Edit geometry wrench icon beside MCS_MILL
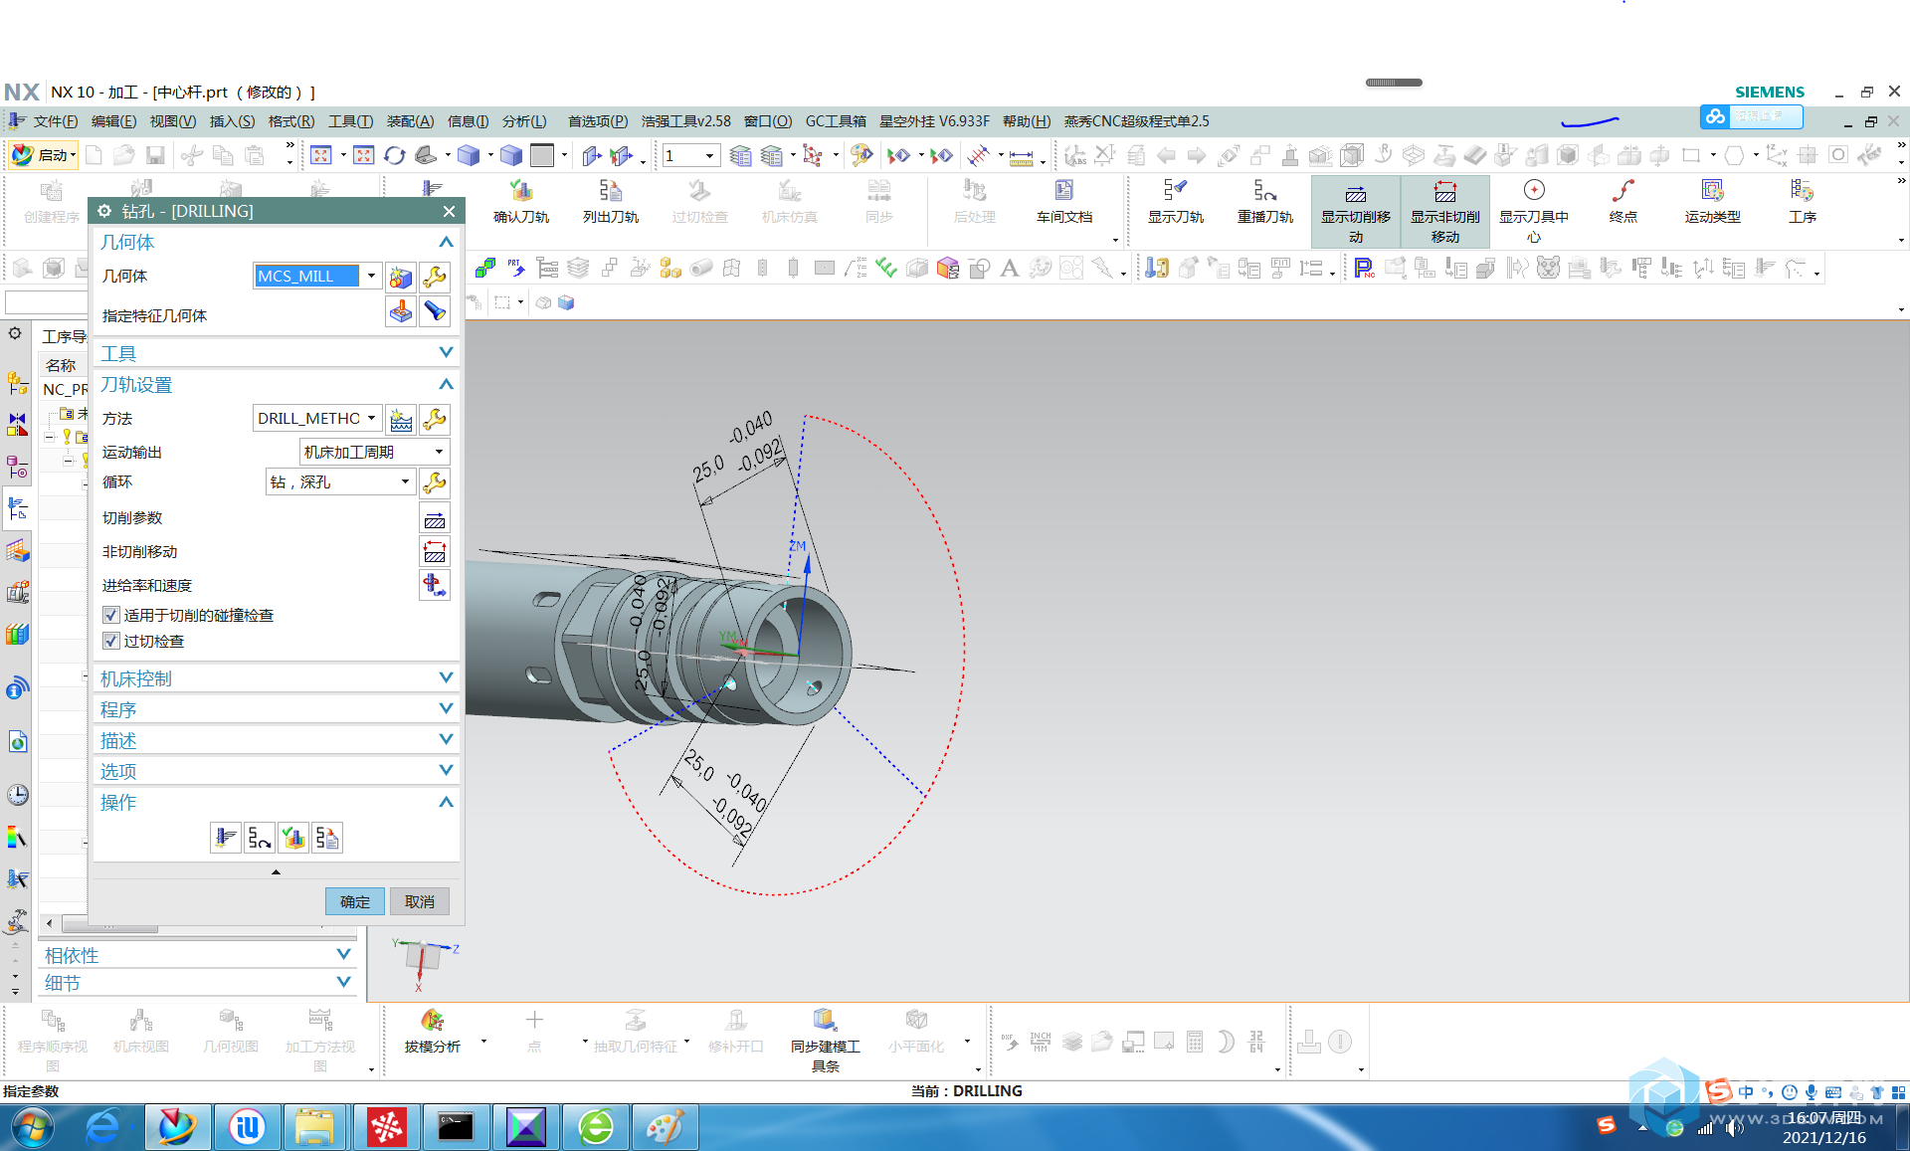 pyautogui.click(x=435, y=277)
